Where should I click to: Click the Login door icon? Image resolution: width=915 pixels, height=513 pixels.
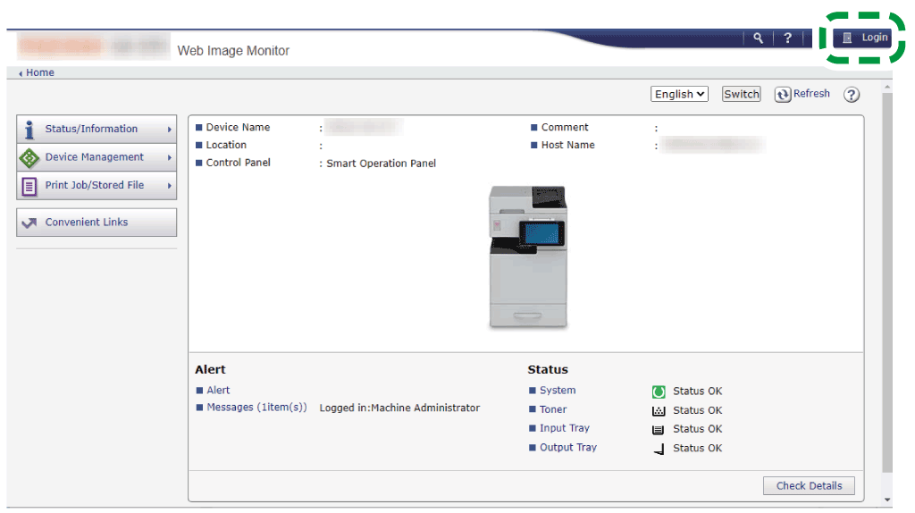[x=847, y=38]
